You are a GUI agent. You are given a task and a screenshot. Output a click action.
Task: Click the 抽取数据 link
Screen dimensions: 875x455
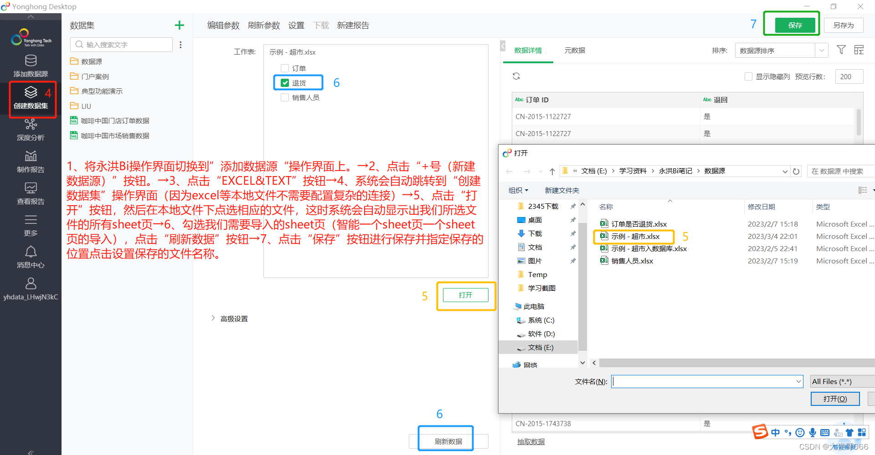(x=531, y=442)
